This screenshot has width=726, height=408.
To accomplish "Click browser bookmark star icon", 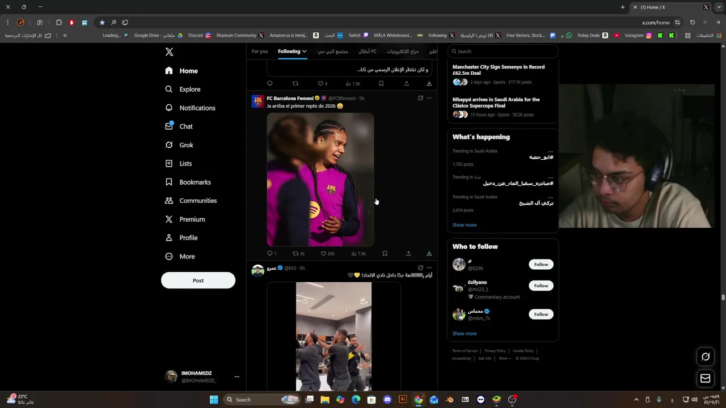I will point(102,23).
